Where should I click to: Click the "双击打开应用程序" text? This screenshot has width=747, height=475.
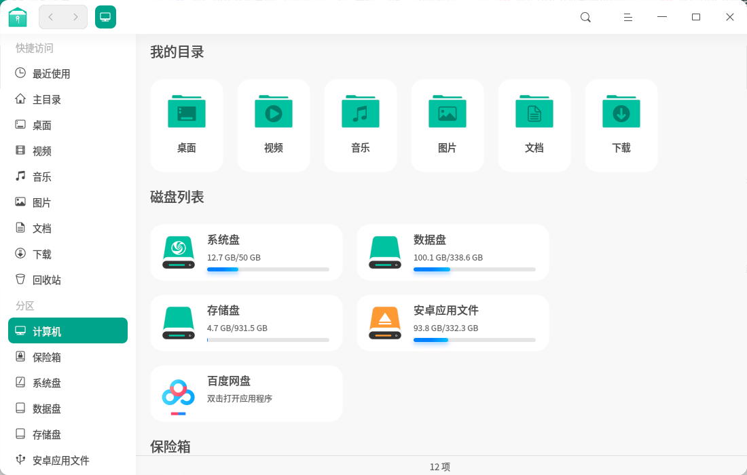240,398
